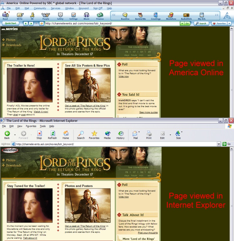Click the Moviefone icon in AOL toolbar
Image resolution: width=234 pixels, height=241 pixels.
(171, 15)
